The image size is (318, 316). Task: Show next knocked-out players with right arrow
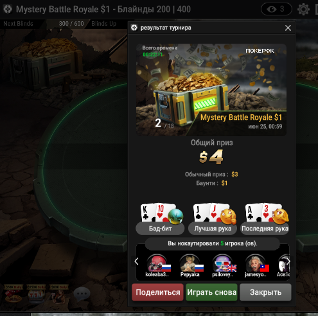pos(288,261)
